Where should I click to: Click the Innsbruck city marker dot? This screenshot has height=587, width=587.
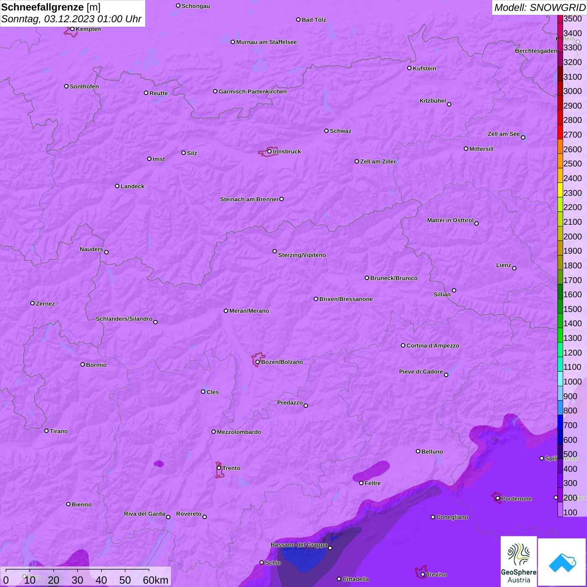click(x=269, y=151)
